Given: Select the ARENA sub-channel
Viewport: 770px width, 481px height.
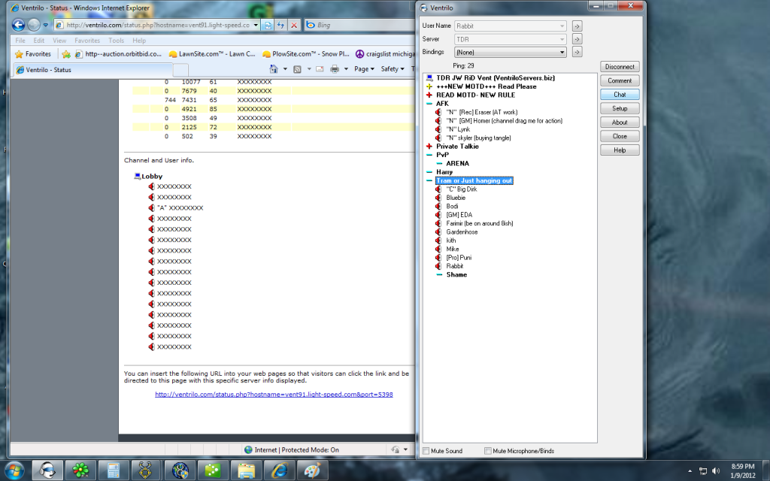Looking at the screenshot, I should 458,163.
